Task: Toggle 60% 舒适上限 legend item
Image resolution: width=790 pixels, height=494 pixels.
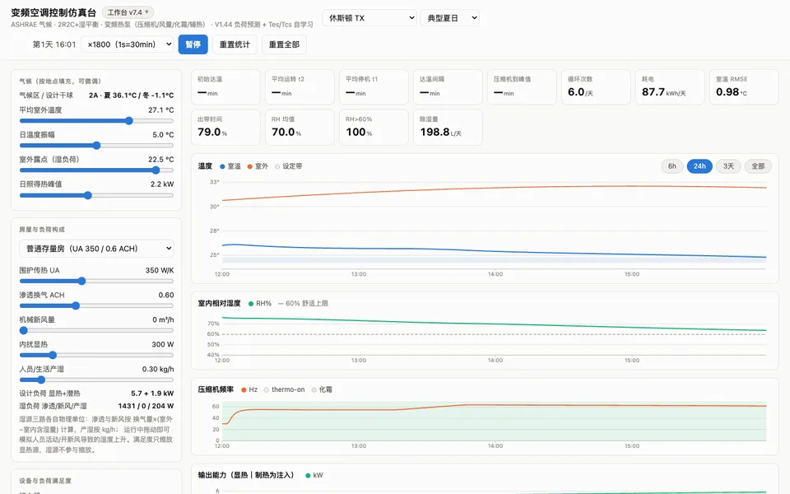Action: pyautogui.click(x=303, y=304)
